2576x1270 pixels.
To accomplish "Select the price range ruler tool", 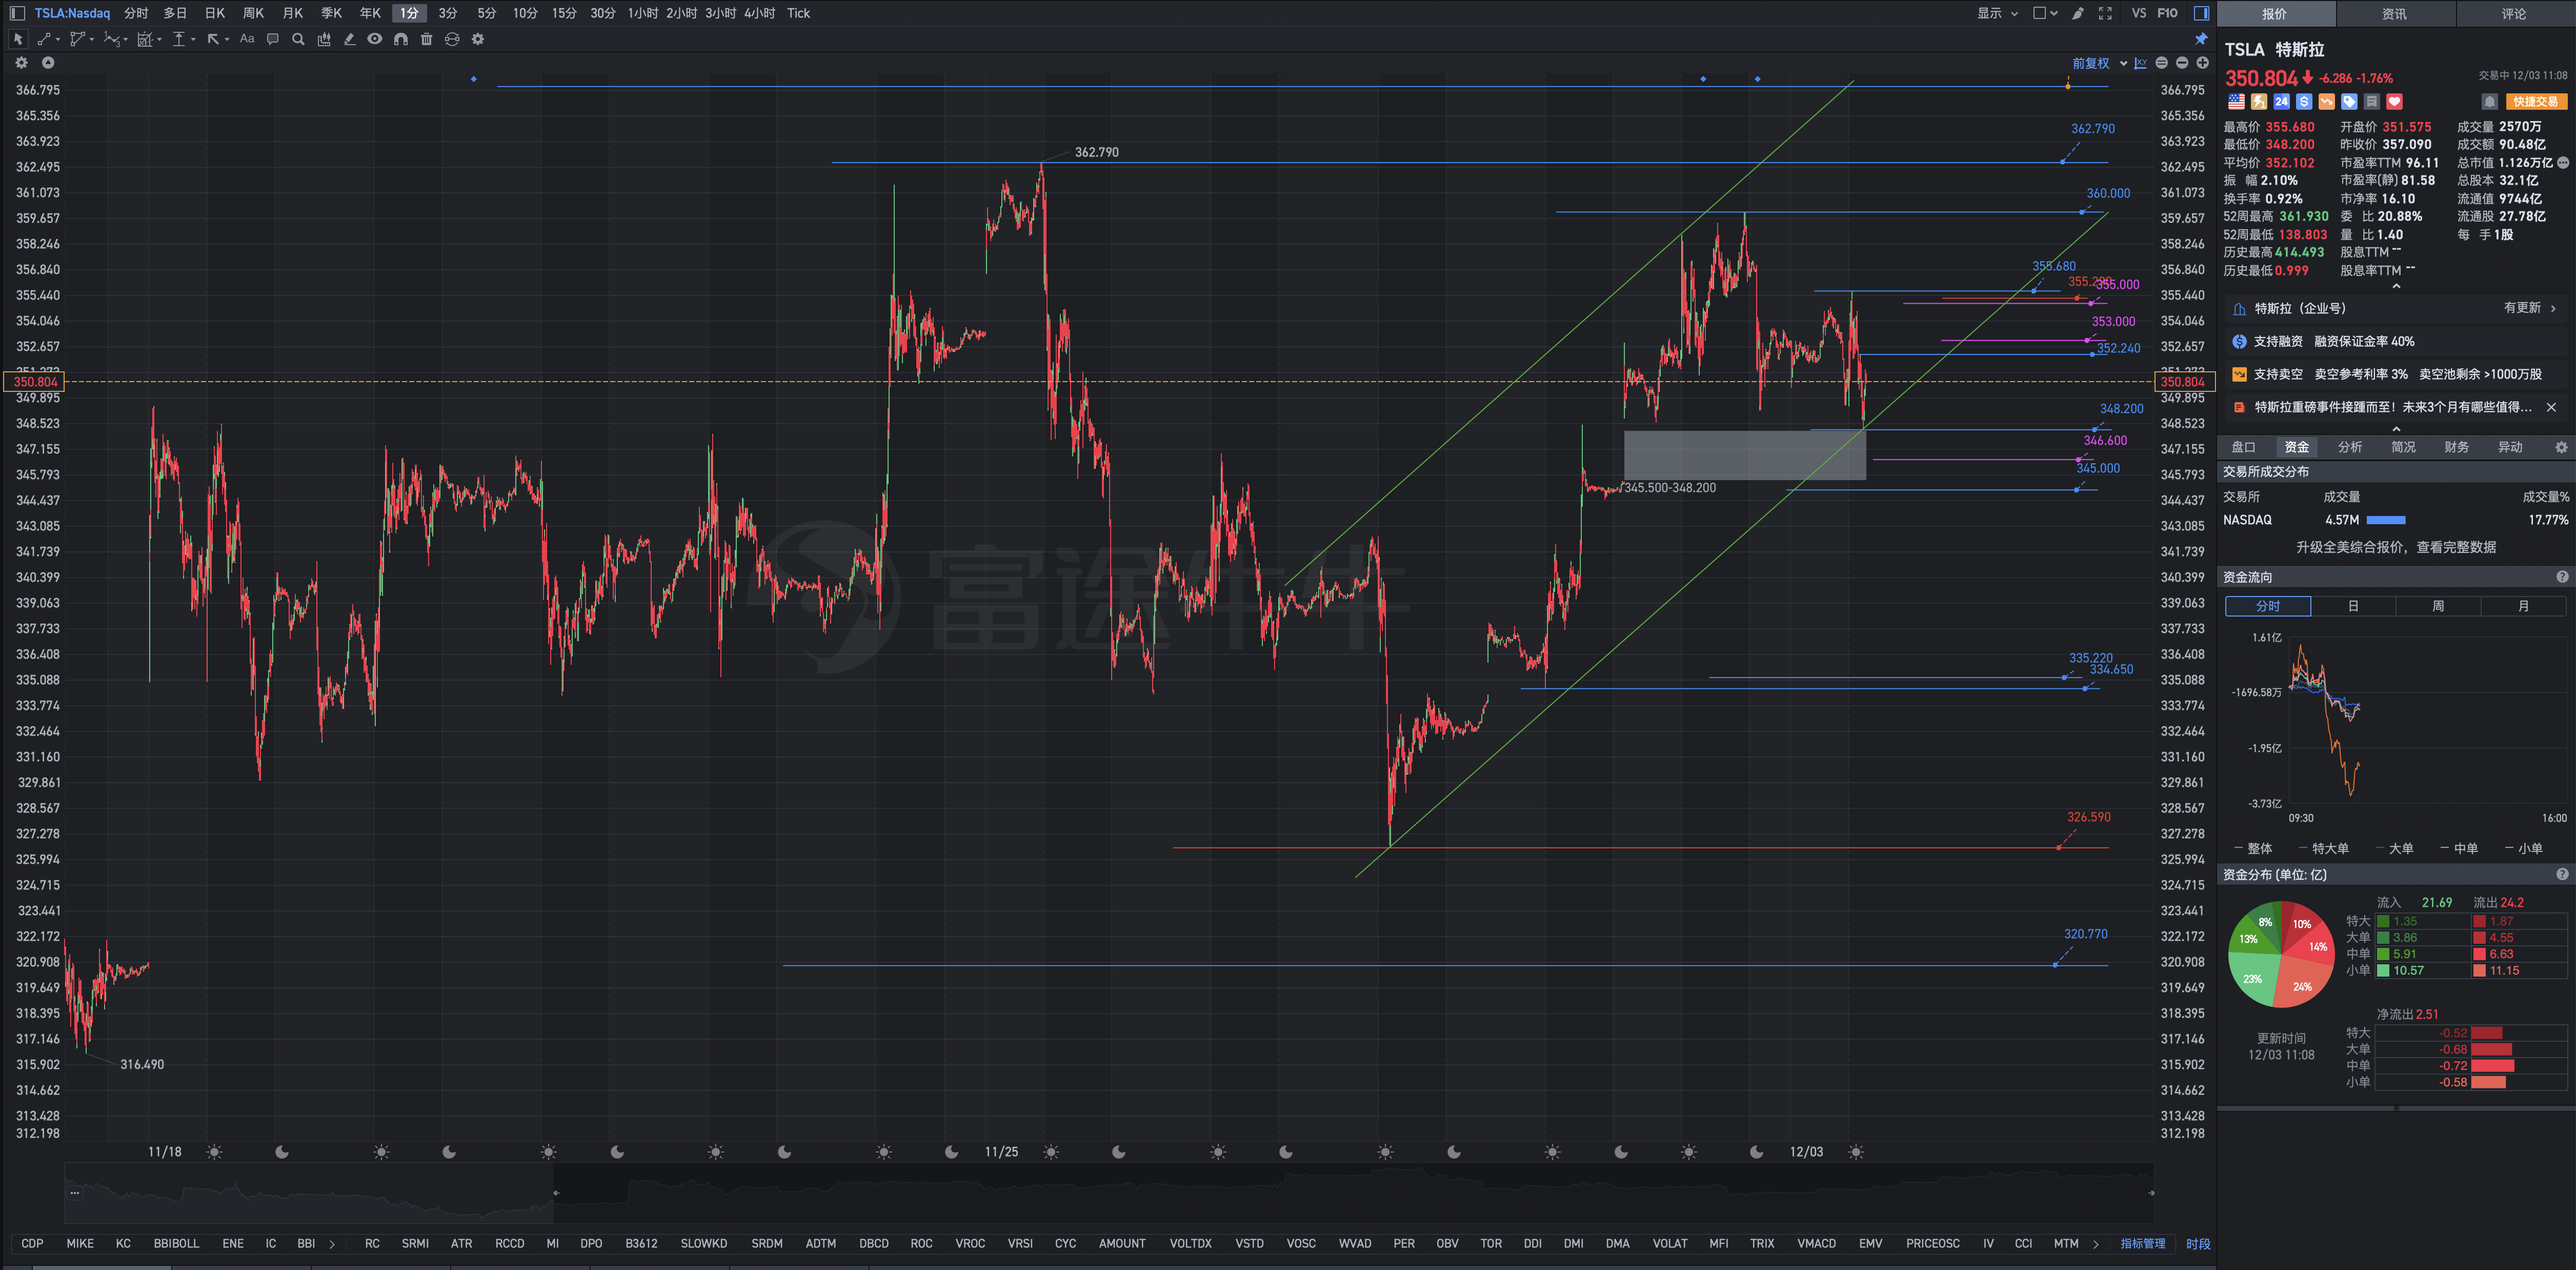I will pos(179,39).
